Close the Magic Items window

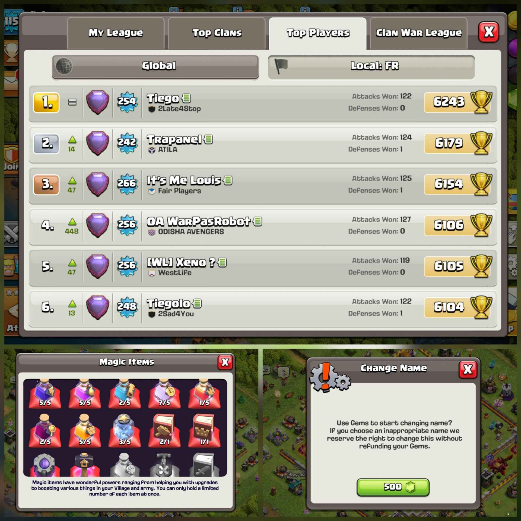click(x=225, y=362)
